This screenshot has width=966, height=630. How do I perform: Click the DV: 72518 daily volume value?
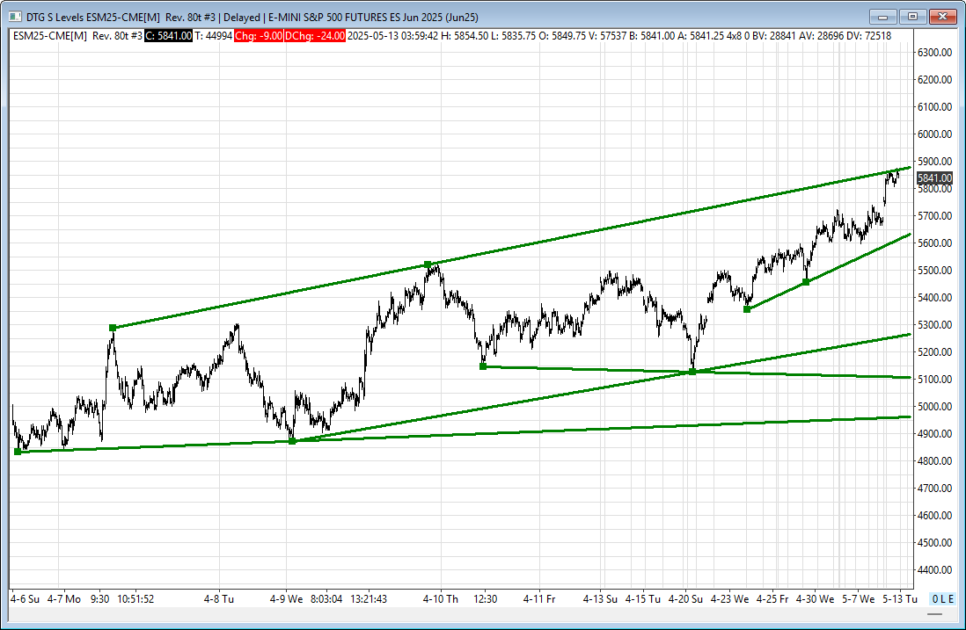point(868,36)
